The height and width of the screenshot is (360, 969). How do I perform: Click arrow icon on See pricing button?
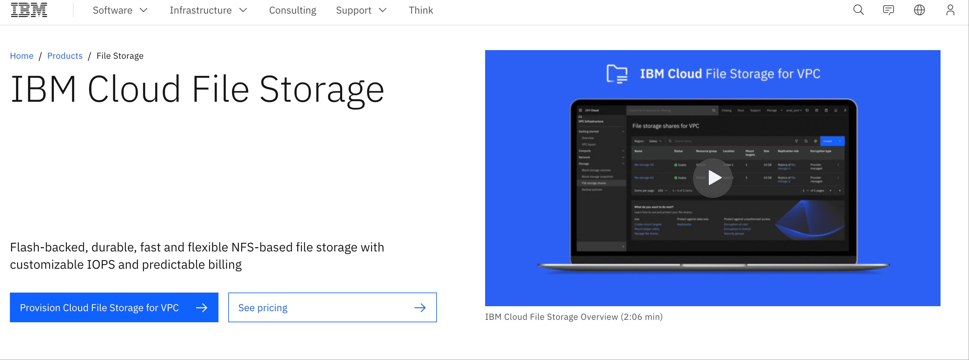420,308
